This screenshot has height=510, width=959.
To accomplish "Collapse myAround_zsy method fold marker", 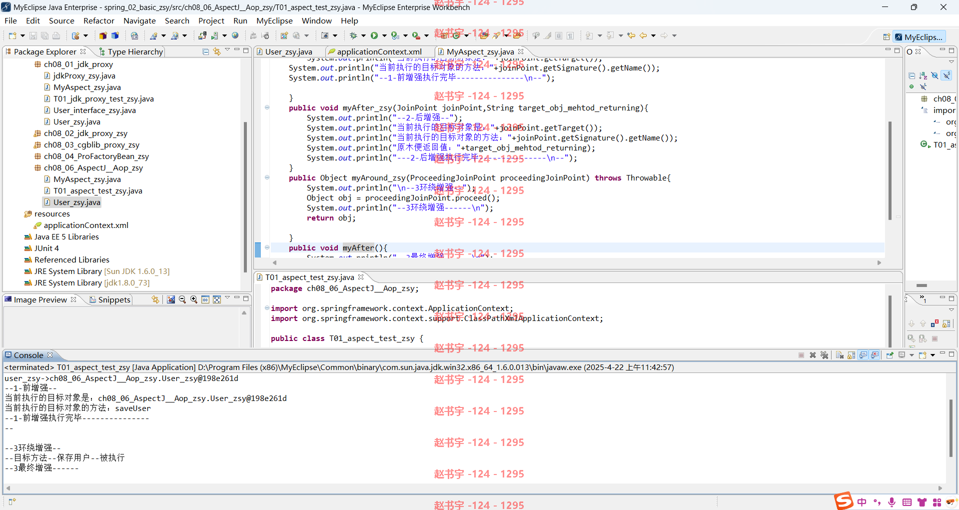I will [267, 177].
